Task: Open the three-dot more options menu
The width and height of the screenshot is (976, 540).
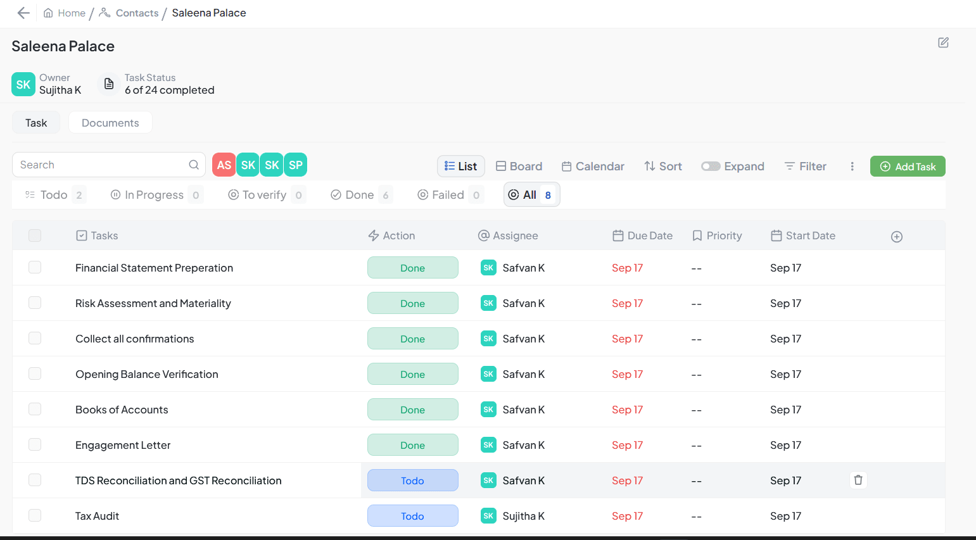Action: click(x=852, y=166)
